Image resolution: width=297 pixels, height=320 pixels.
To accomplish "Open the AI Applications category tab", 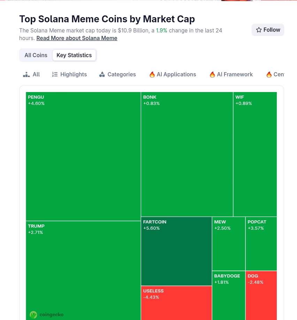I will pyautogui.click(x=176, y=74).
